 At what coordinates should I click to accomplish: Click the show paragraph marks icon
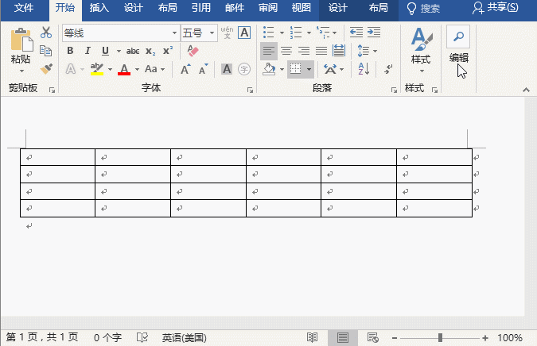(x=388, y=69)
